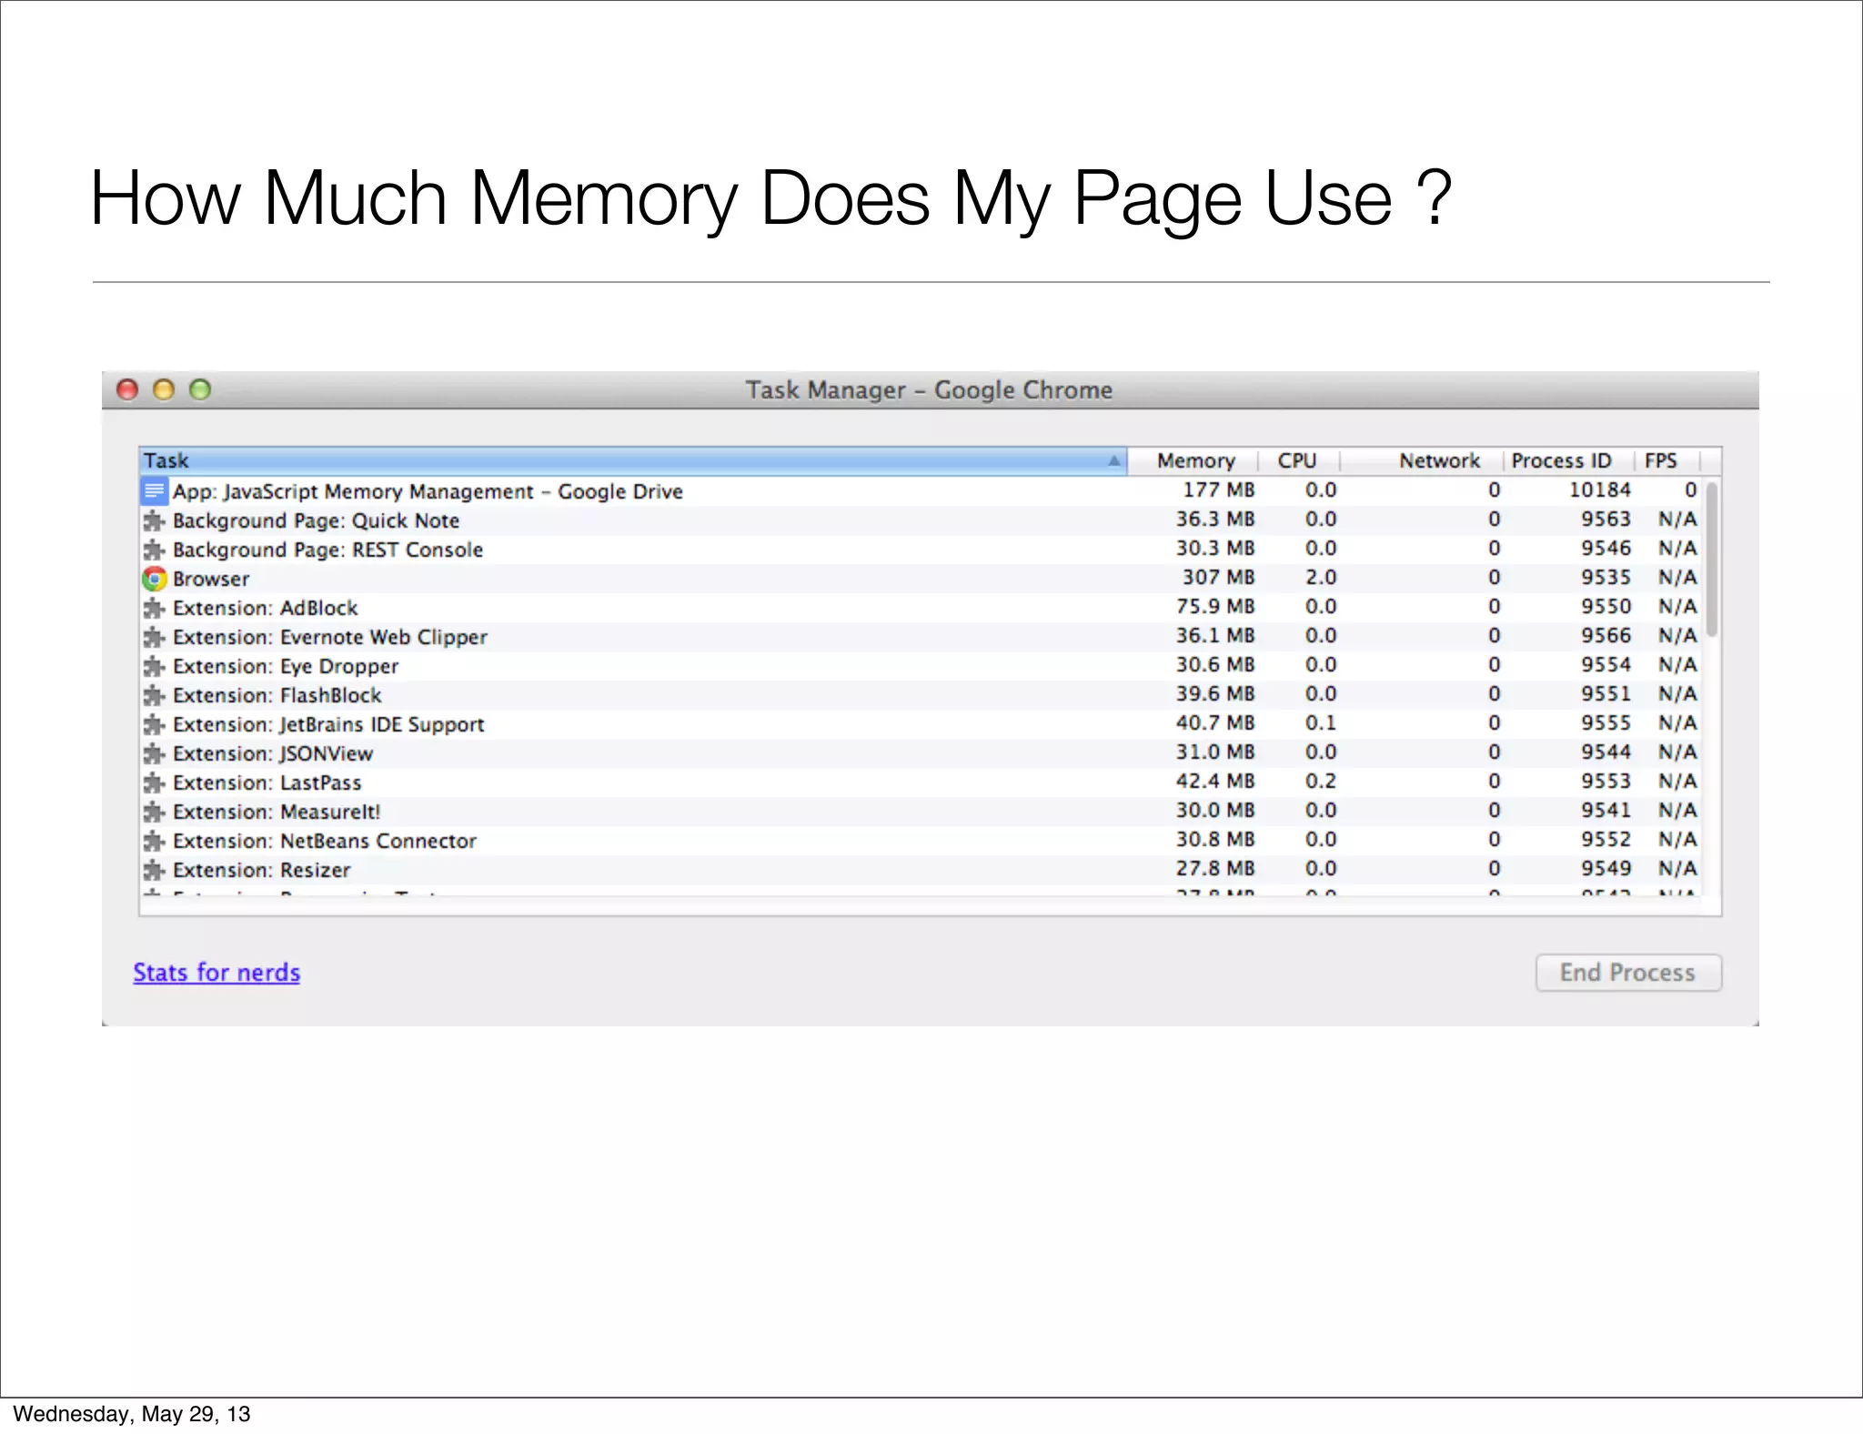Click the 75.9 MB memory value

[x=1215, y=607]
